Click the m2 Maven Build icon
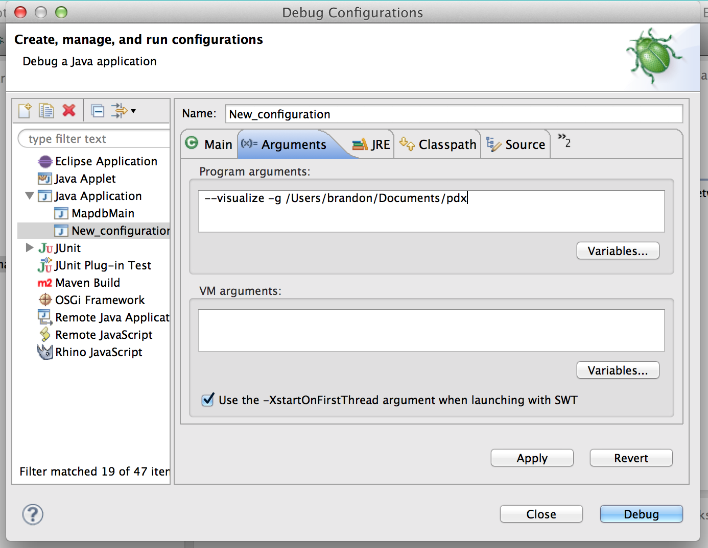708x548 pixels. [45, 283]
